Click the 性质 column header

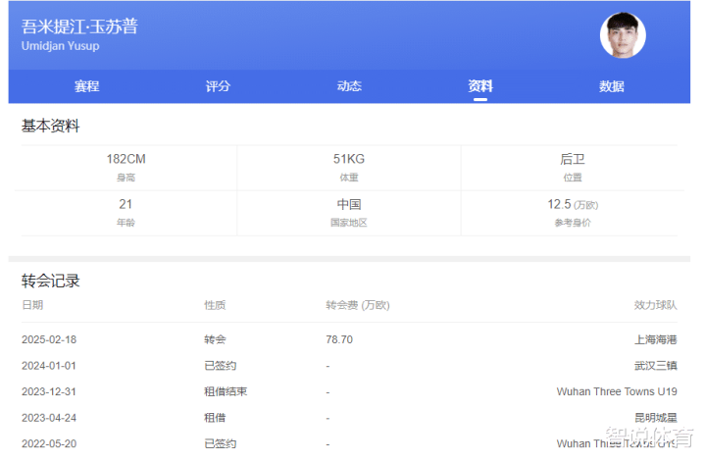[215, 305]
